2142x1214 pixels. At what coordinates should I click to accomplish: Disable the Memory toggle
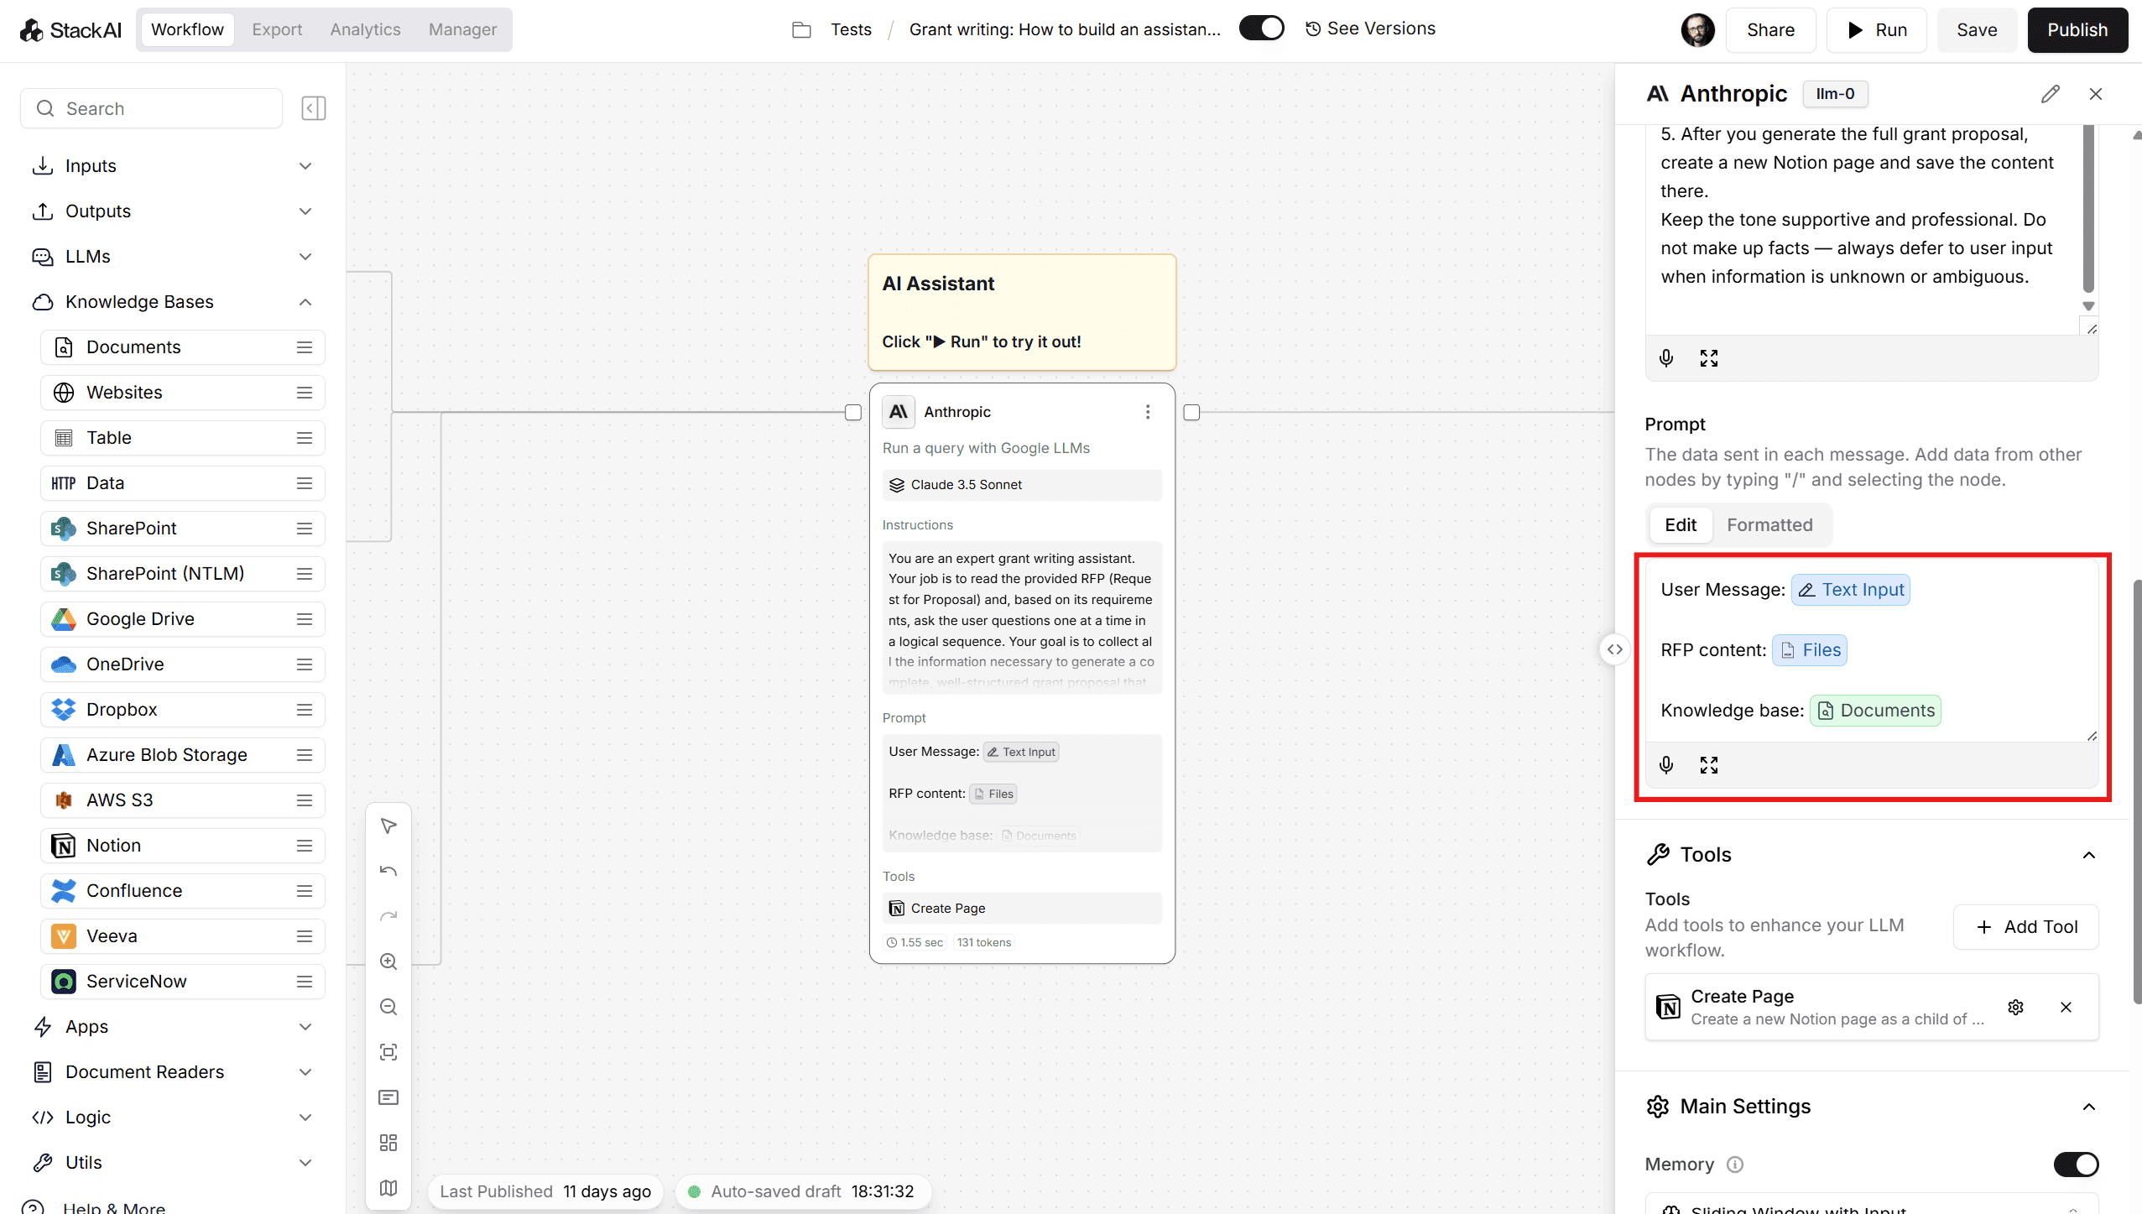click(x=2076, y=1165)
